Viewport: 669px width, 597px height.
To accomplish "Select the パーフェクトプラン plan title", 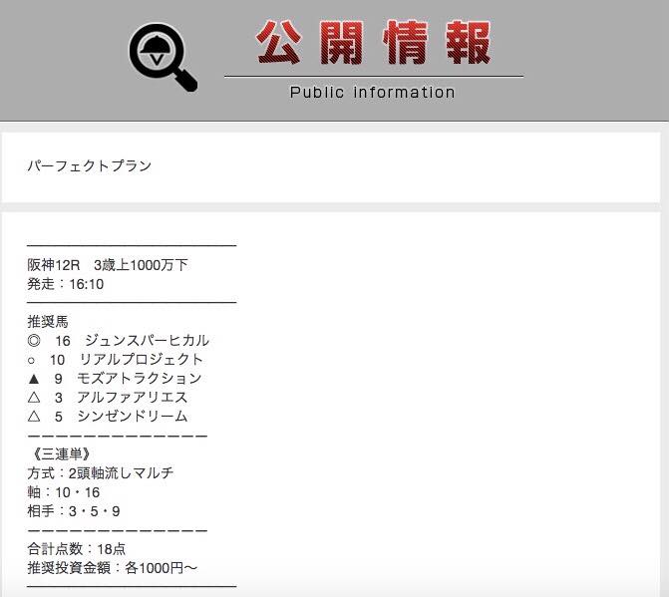I will point(89,165).
